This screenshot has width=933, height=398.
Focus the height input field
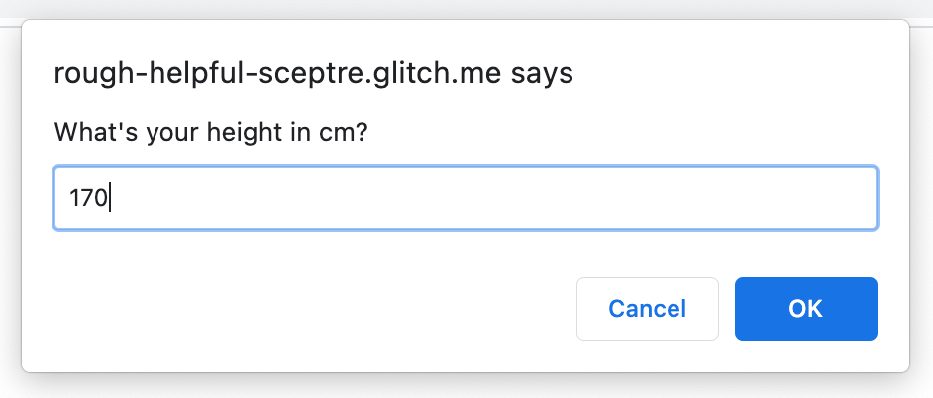pyautogui.click(x=465, y=198)
